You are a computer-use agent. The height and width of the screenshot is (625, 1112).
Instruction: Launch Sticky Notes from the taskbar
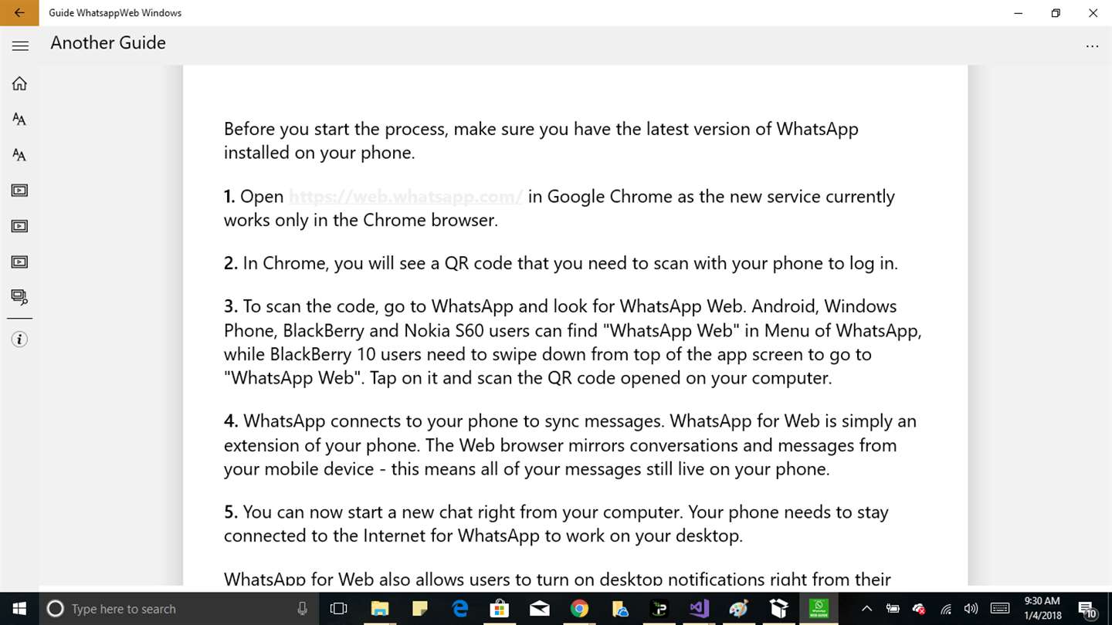tap(419, 609)
